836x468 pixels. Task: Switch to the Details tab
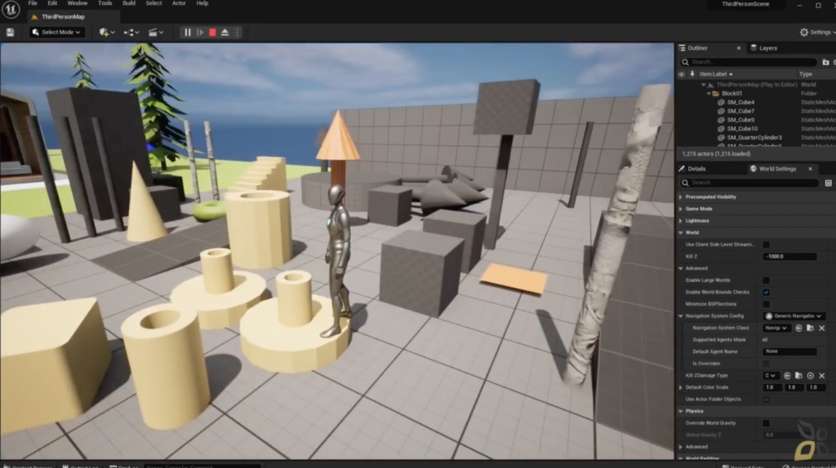692,169
